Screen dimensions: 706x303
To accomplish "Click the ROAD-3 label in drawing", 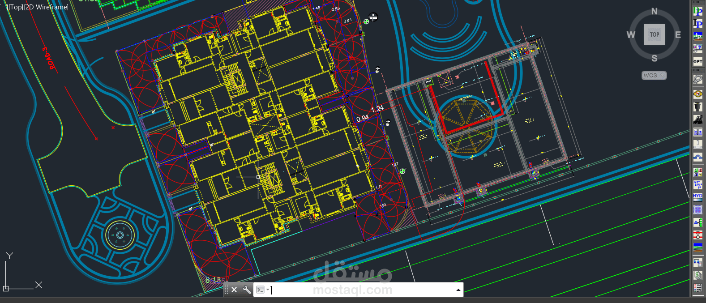I will coord(50,59).
